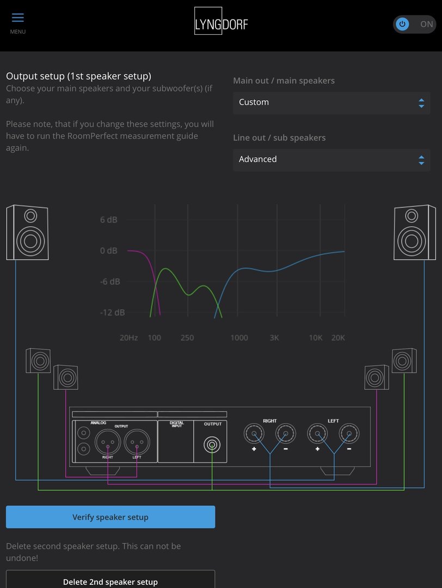Click the left main speaker icon
Screen dimensions: 442x588
pos(27,232)
